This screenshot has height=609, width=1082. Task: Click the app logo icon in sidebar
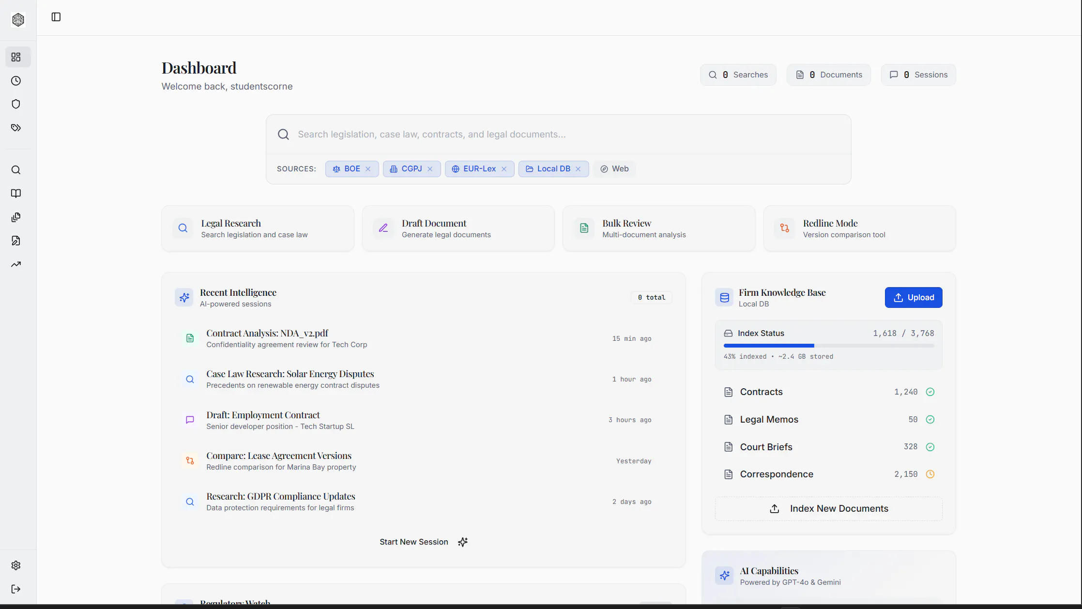point(18,19)
